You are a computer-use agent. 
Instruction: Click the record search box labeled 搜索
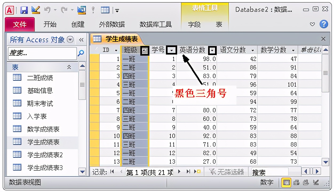pyautogui.click(x=269, y=172)
